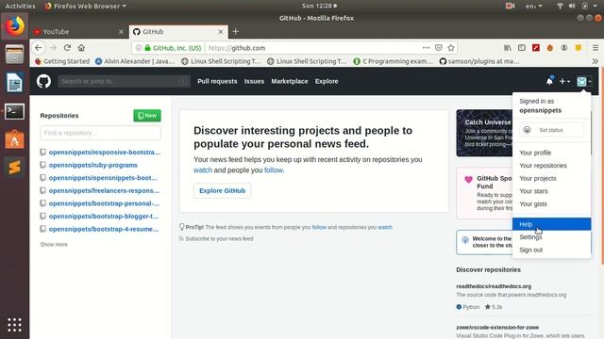Save page to Pocket icon
Screen dimensions: 604x339
click(x=438, y=48)
